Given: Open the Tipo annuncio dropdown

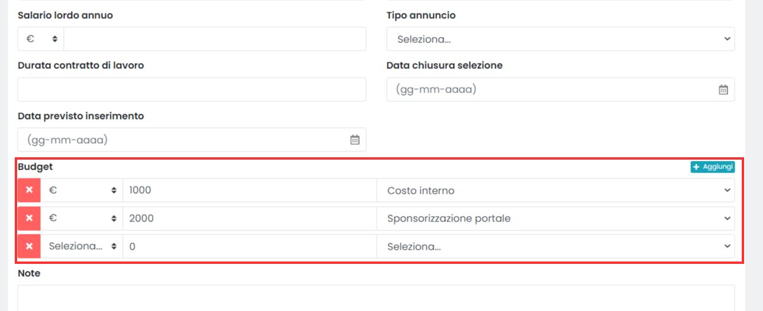Looking at the screenshot, I should click(560, 39).
